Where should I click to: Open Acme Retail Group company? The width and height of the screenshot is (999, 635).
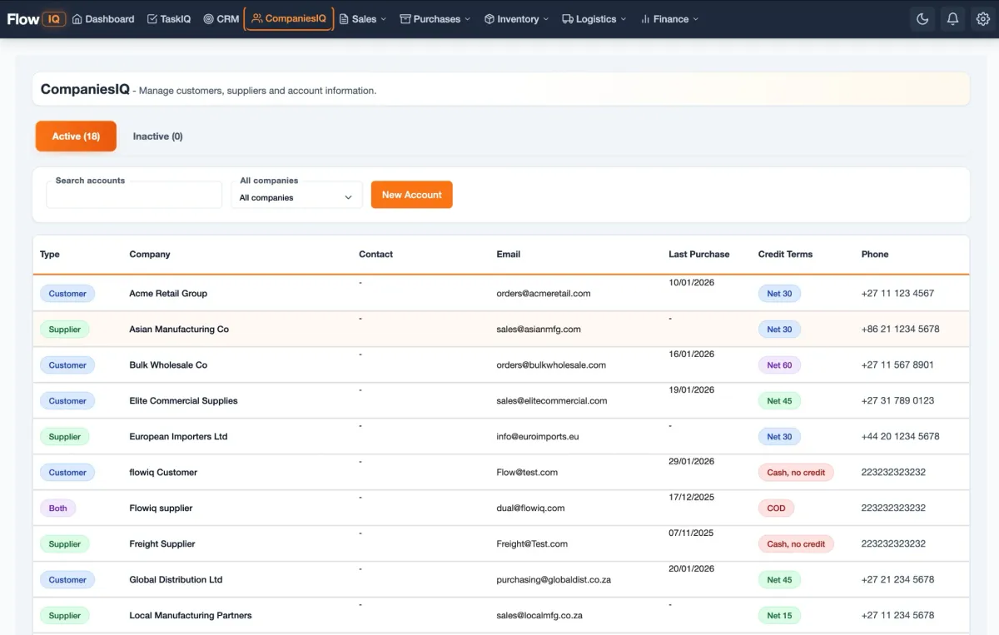tap(168, 294)
